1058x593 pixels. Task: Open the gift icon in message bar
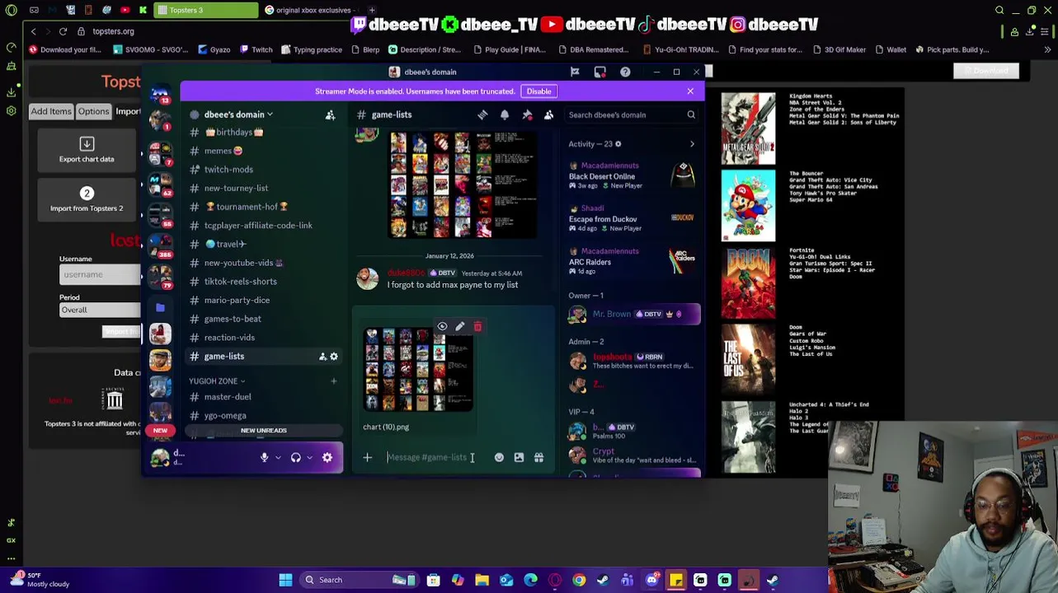[538, 458]
